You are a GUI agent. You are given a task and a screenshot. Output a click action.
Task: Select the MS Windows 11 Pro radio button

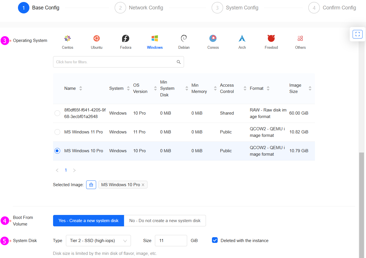click(57, 132)
